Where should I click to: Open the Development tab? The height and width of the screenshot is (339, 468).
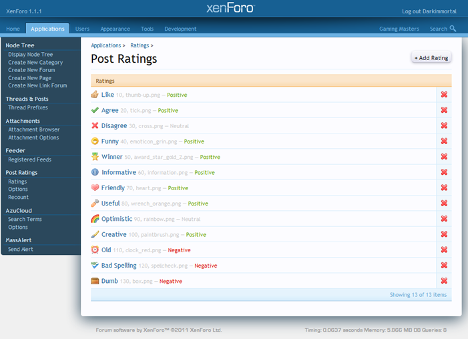(x=180, y=29)
